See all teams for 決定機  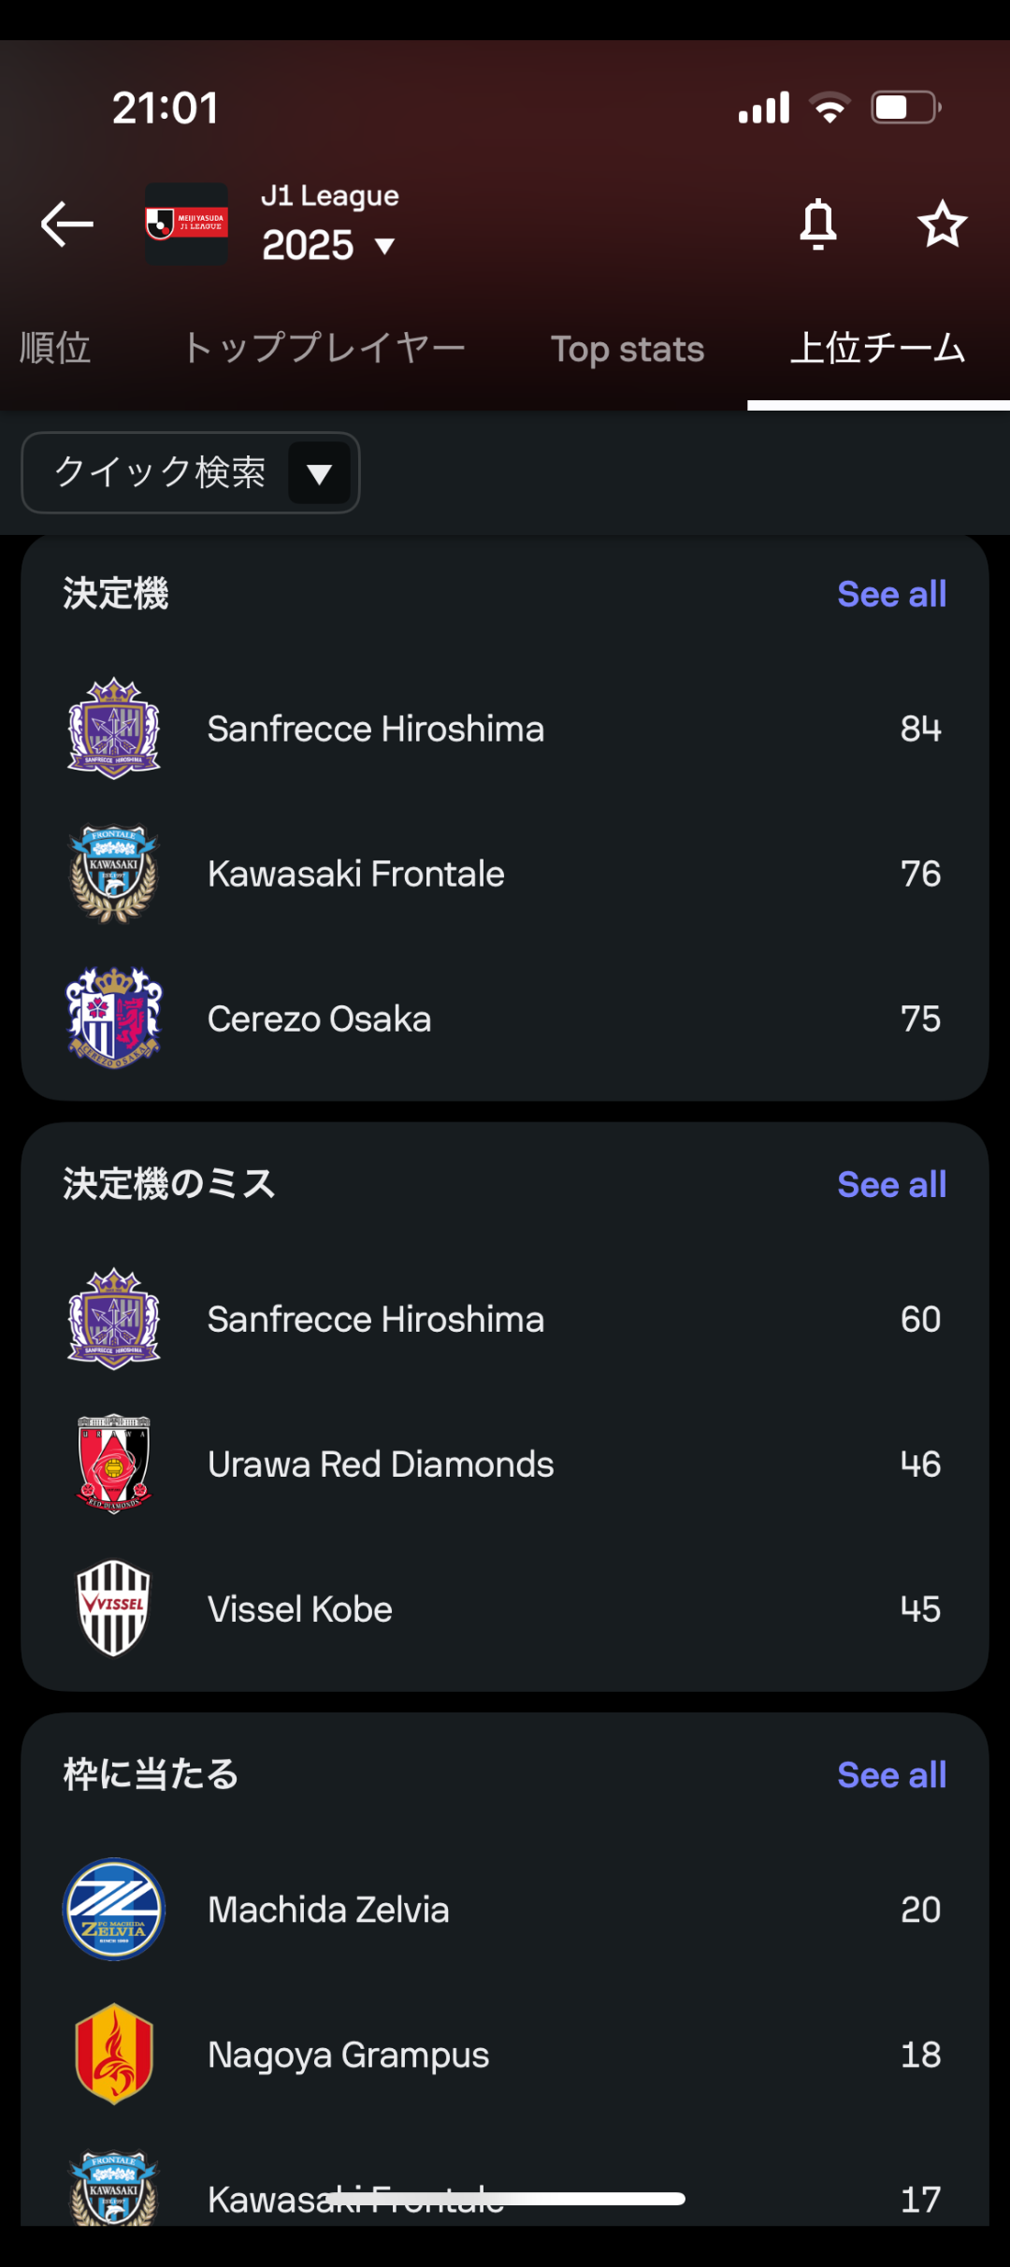coord(891,595)
